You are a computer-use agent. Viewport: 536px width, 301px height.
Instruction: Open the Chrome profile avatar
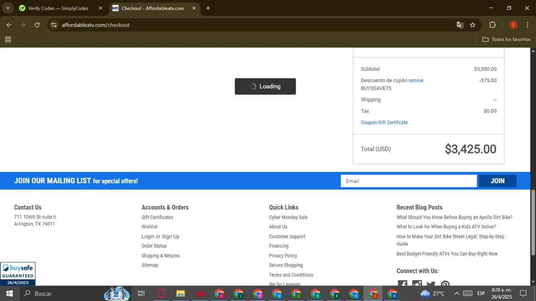point(513,25)
